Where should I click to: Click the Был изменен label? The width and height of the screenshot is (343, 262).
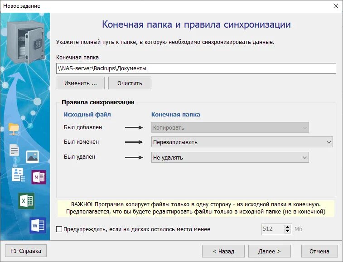pos(82,142)
